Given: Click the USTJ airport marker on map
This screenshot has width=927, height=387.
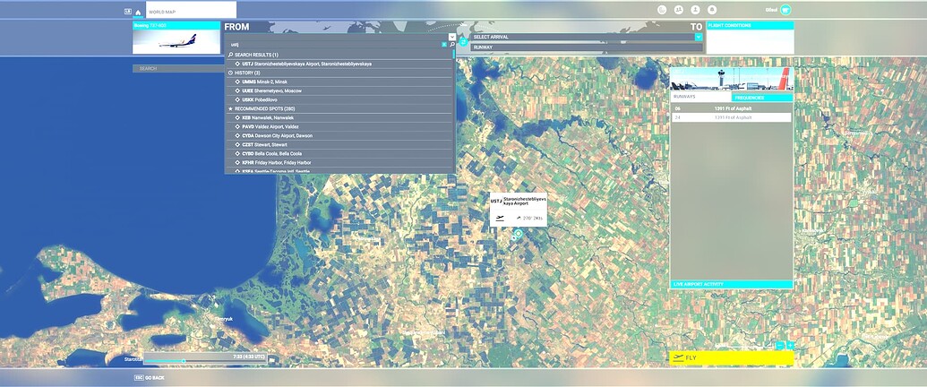Looking at the screenshot, I should [x=518, y=234].
